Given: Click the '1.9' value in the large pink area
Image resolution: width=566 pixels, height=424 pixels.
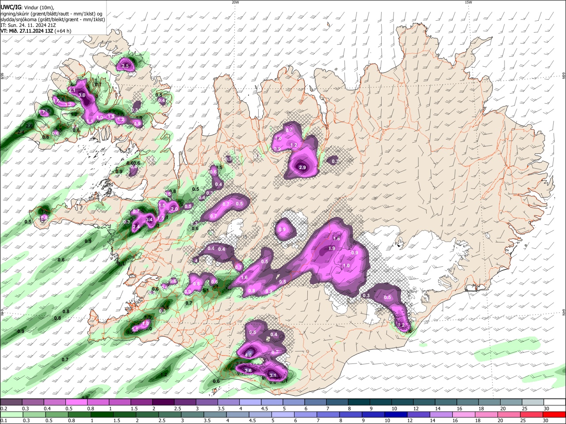Looking at the screenshot, I should (x=332, y=248).
